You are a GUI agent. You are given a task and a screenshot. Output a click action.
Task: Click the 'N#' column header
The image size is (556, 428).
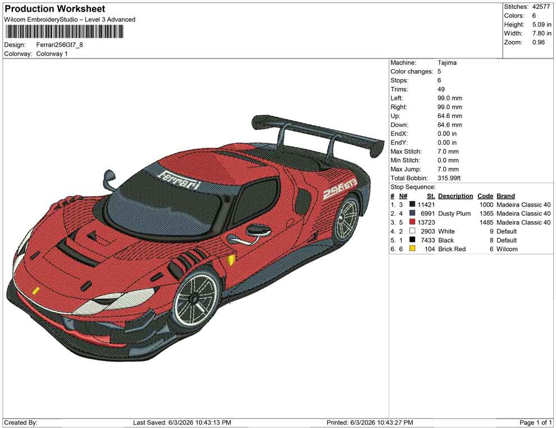[x=403, y=195]
